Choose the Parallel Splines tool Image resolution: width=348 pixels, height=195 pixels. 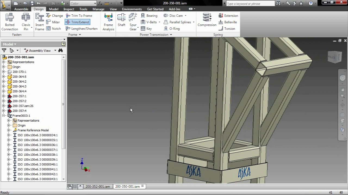point(177,22)
